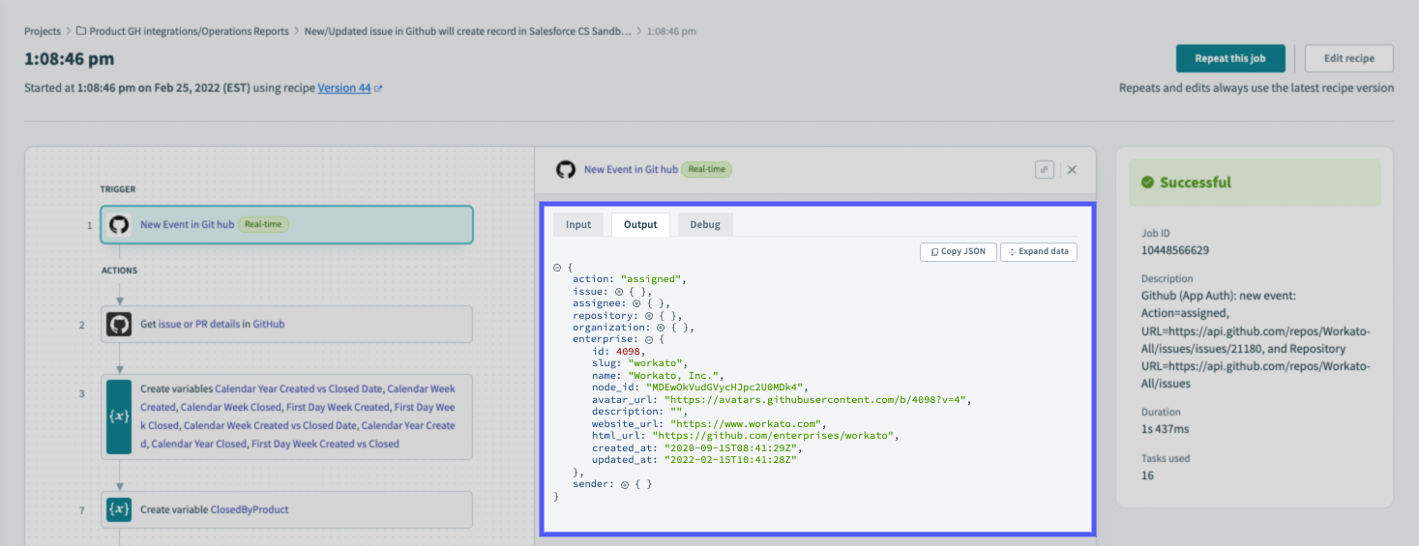The width and height of the screenshot is (1419, 546).
Task: Click the external link icon beside Version 44
Action: 378,89
